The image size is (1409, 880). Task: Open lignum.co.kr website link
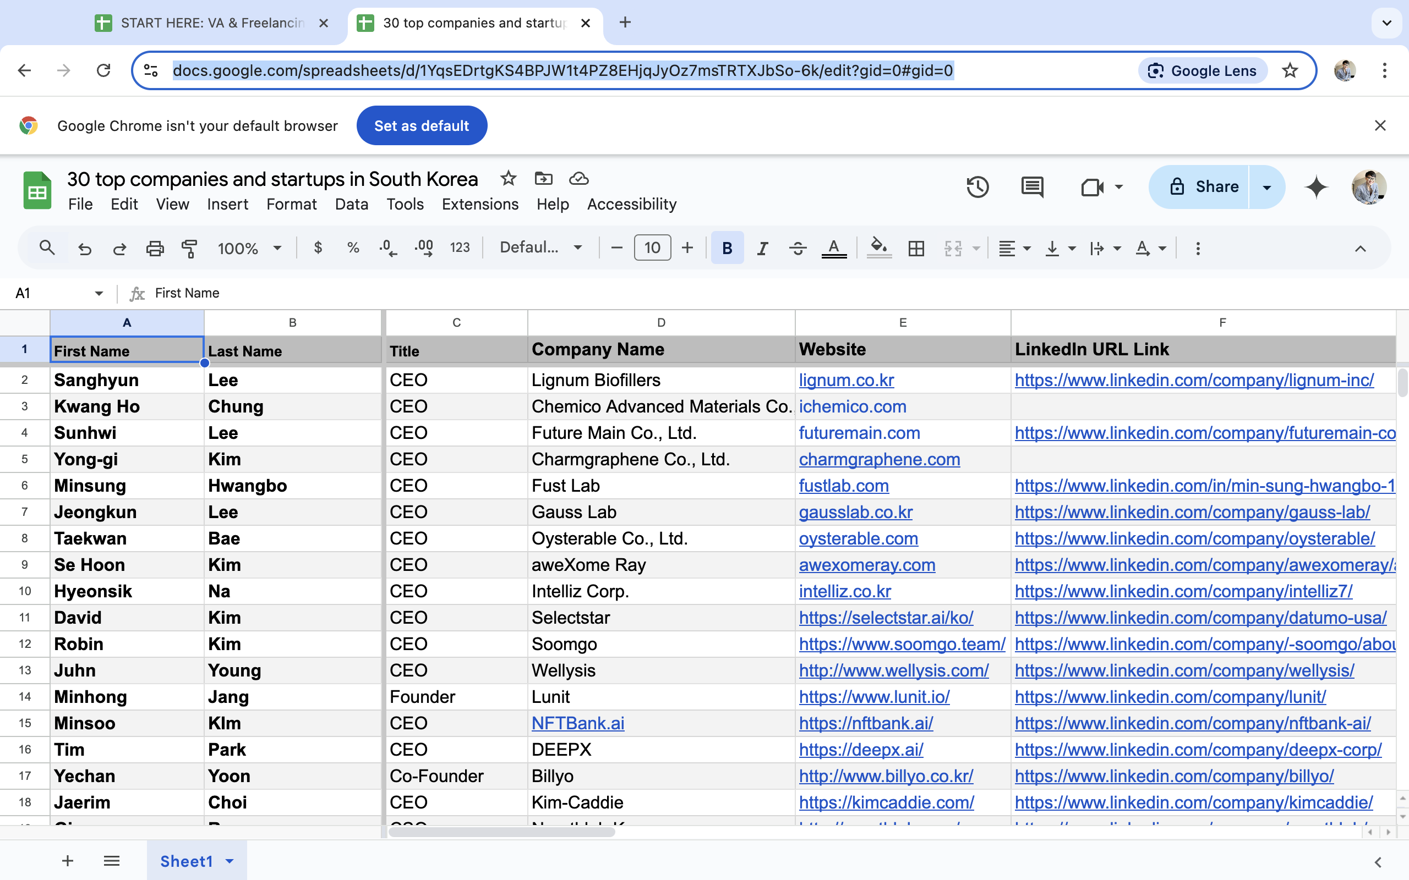pyautogui.click(x=846, y=380)
